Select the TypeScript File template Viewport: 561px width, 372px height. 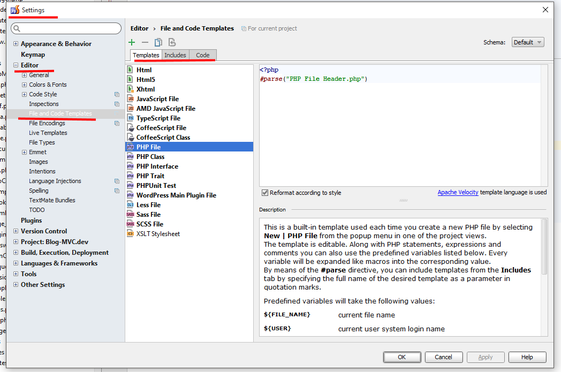pos(158,118)
